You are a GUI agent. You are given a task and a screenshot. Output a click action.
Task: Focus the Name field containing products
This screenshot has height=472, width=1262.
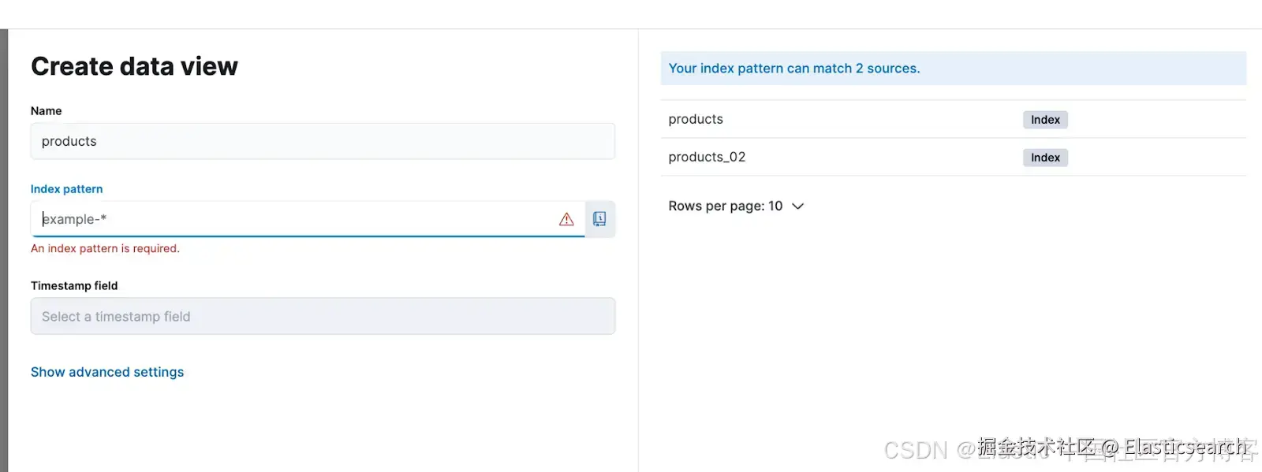pos(323,141)
